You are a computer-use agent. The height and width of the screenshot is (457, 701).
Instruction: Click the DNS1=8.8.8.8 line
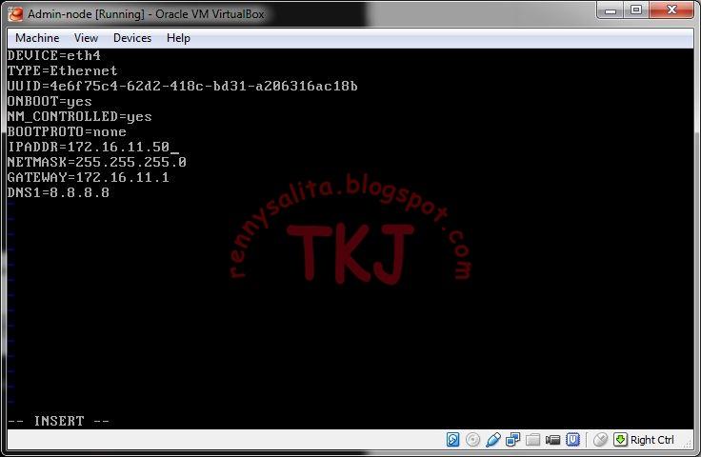58,192
